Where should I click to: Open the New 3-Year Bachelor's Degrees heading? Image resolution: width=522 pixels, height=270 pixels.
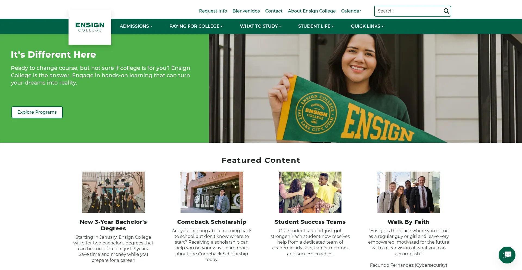click(113, 225)
